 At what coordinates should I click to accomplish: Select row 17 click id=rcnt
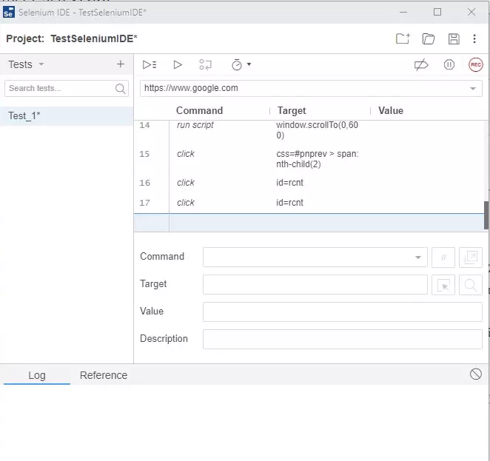coord(309,203)
